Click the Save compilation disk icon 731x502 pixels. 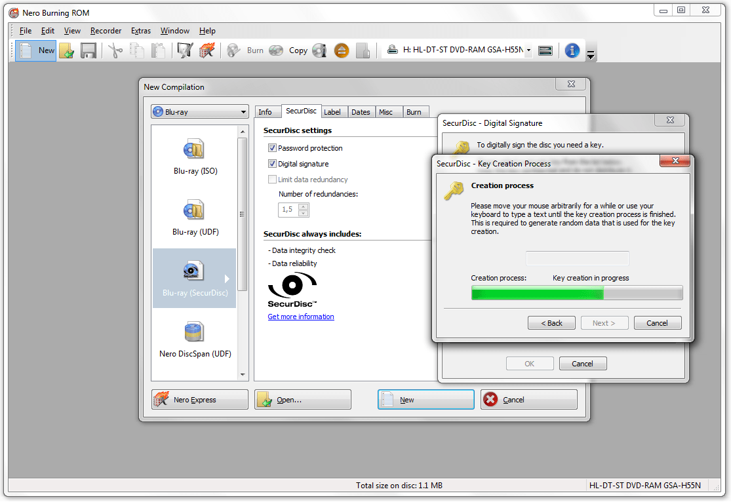click(88, 50)
